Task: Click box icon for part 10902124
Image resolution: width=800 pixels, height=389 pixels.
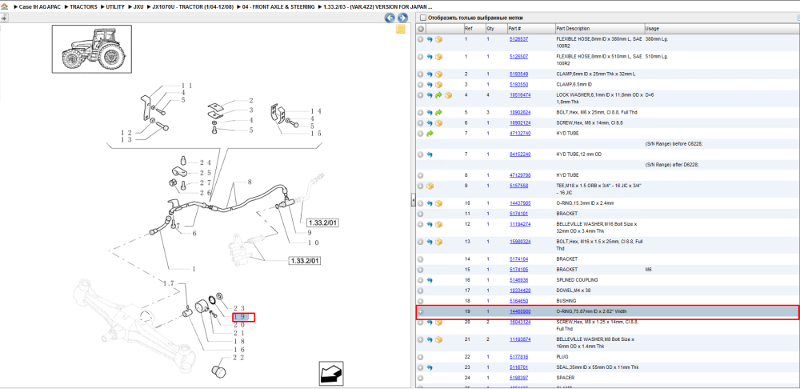Action: [438, 123]
